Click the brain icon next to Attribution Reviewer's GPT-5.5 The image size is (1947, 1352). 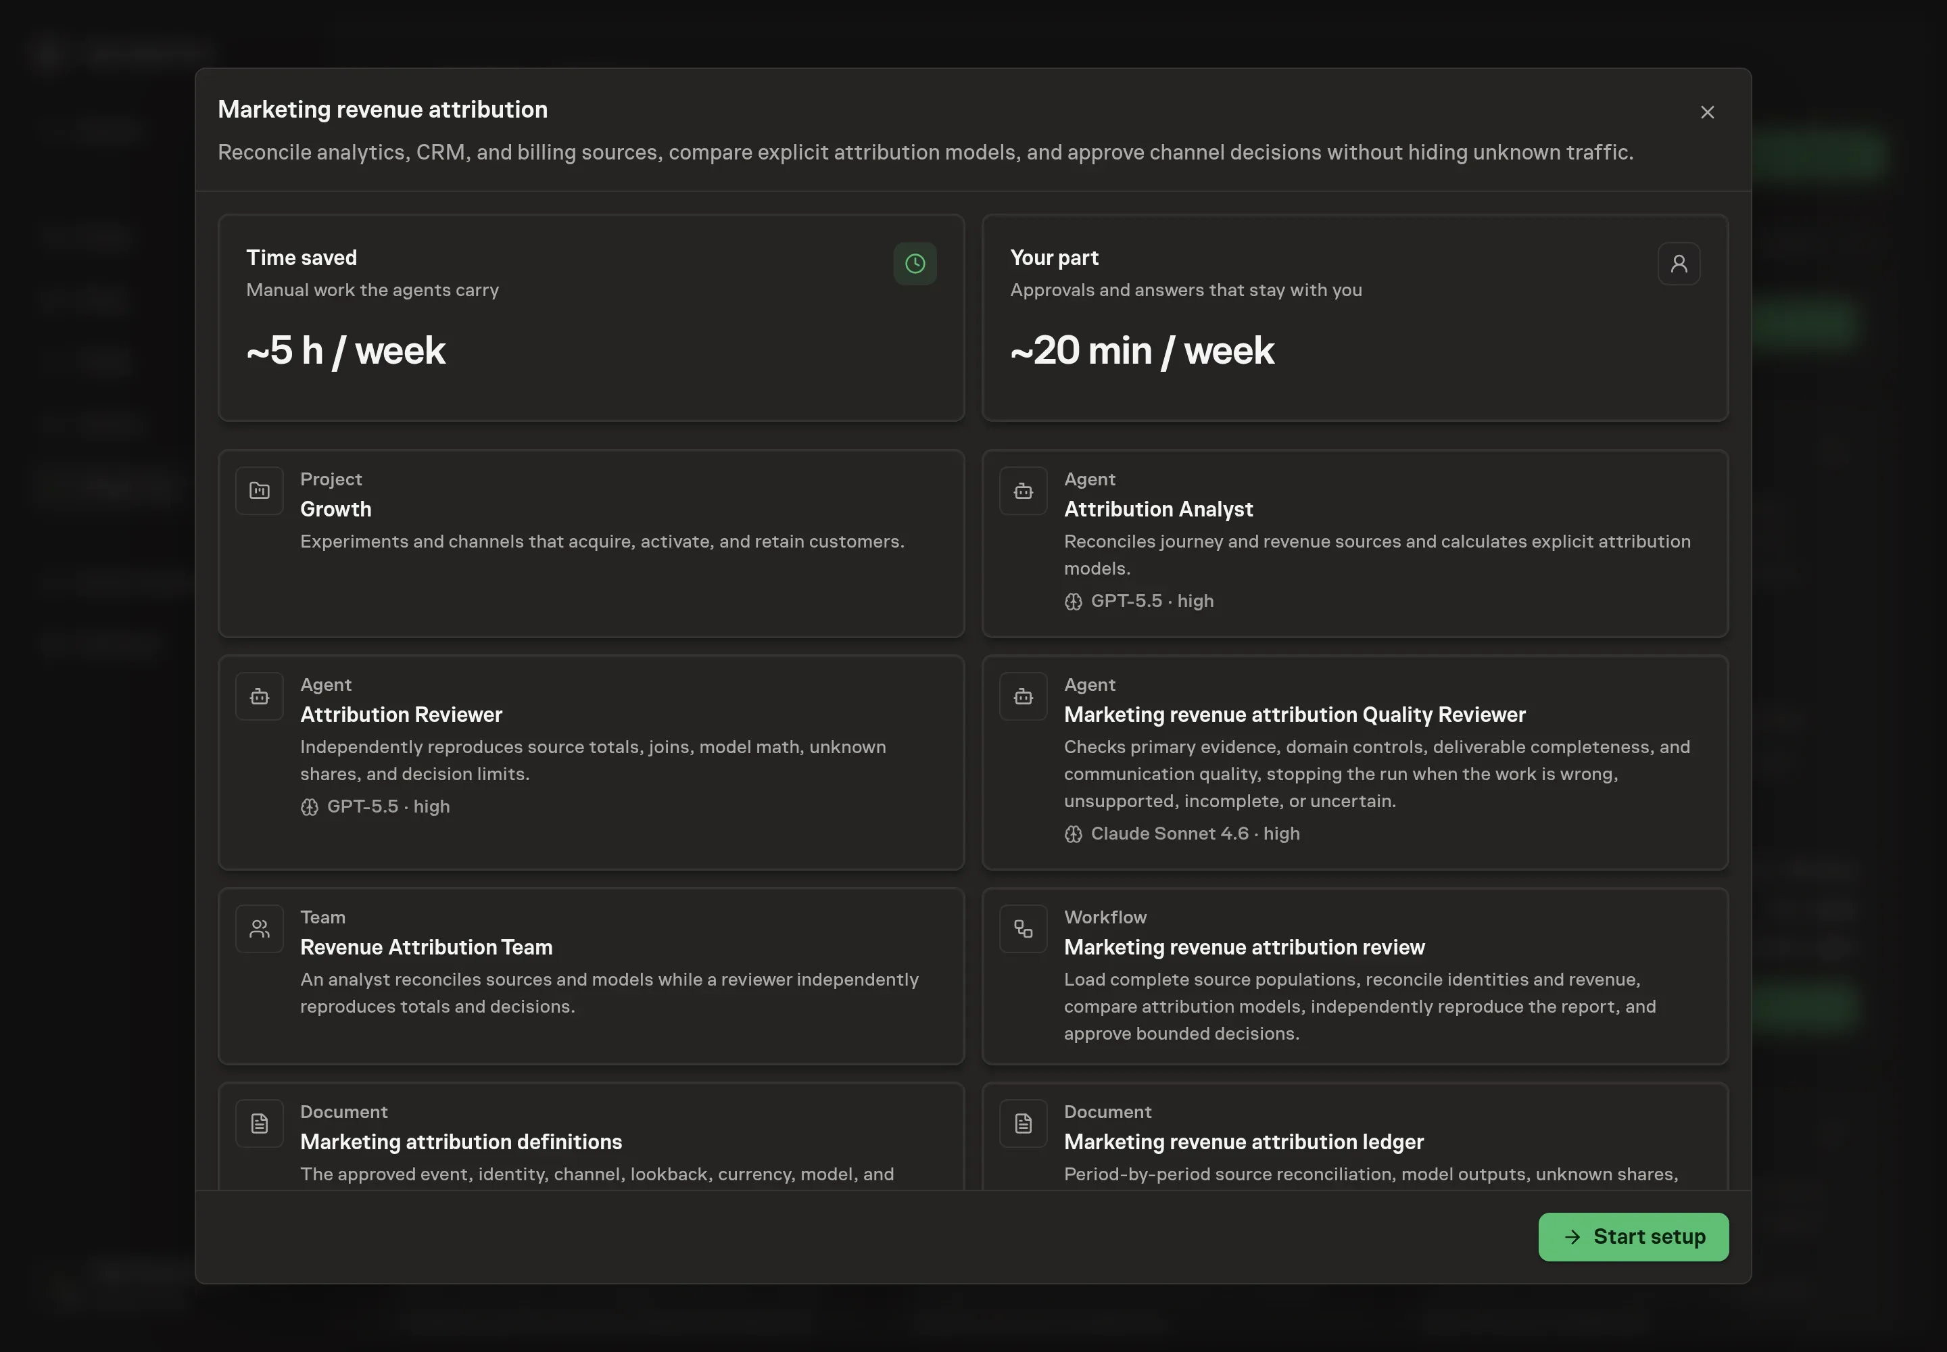click(309, 807)
